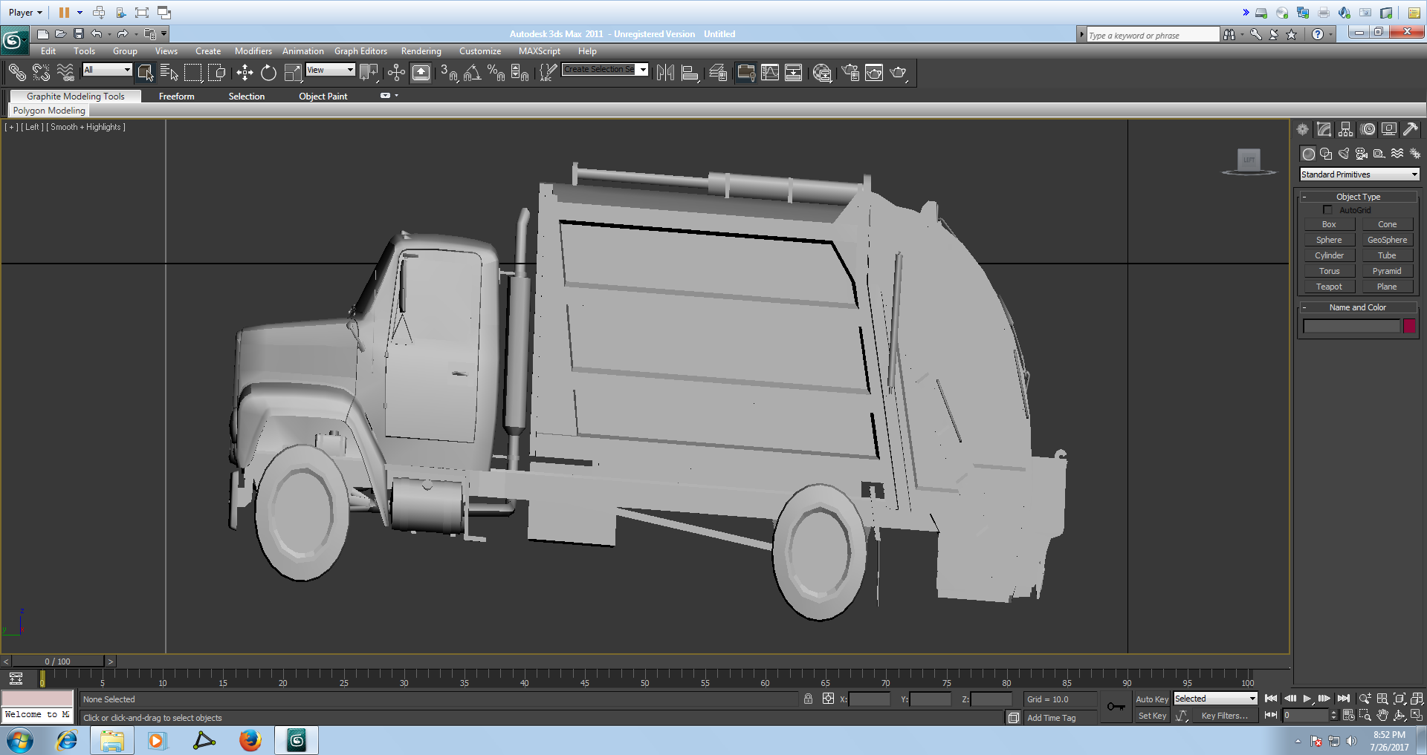Select the Select and Move tool

pos(245,73)
